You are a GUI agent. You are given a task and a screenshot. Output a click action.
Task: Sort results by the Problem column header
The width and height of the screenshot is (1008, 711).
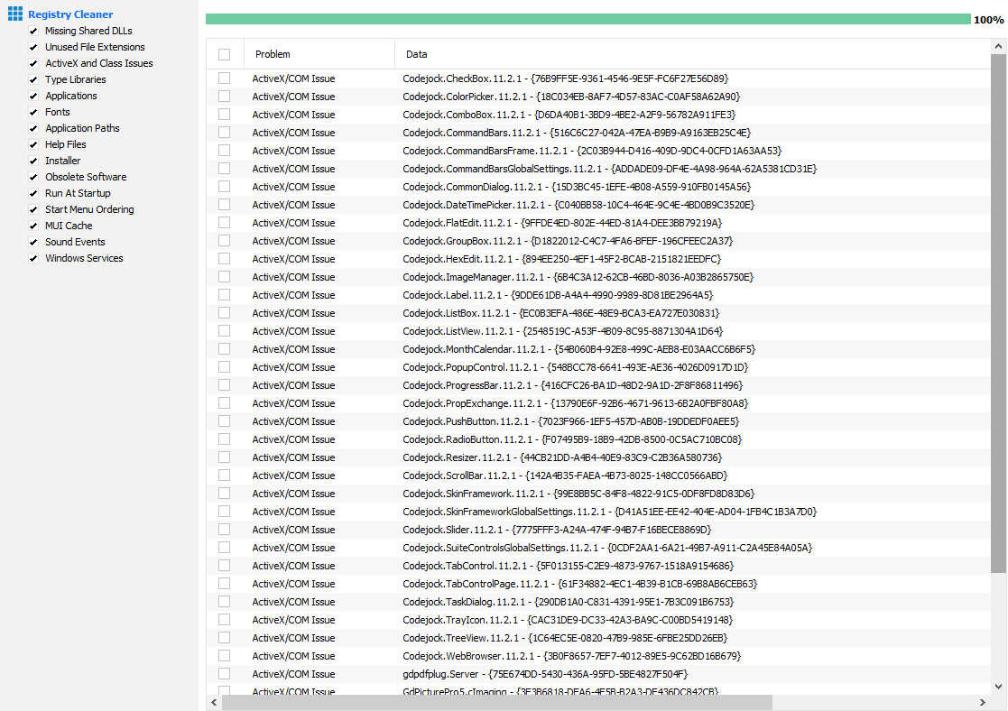(x=319, y=54)
